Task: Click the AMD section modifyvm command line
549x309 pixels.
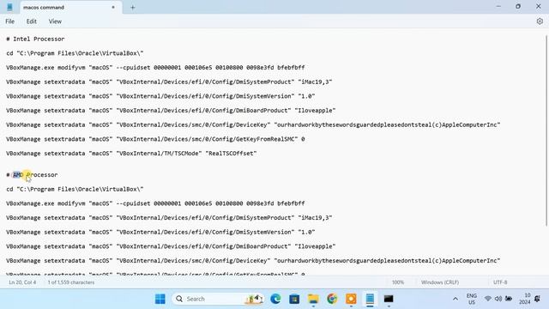Action: [155, 203]
